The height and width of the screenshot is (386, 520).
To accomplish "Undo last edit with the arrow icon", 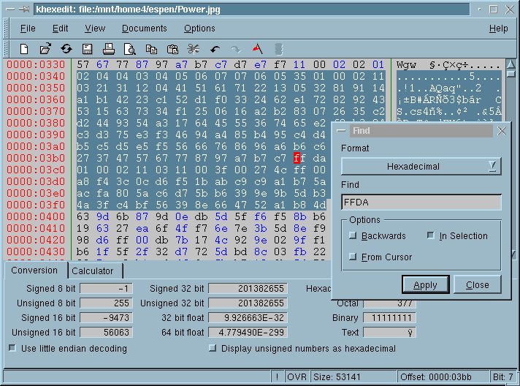I will tap(215, 50).
